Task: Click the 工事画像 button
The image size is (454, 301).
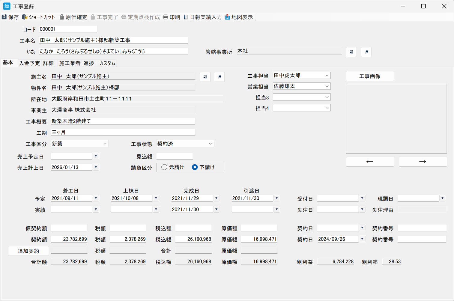Action: (370, 76)
